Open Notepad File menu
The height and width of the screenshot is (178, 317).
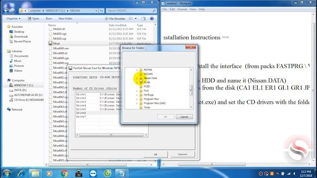164,9
